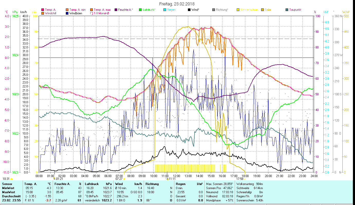The width and height of the screenshot is (355, 205).
Task: Click the Temp. A. legend color box
Action: (x=43, y=10)
